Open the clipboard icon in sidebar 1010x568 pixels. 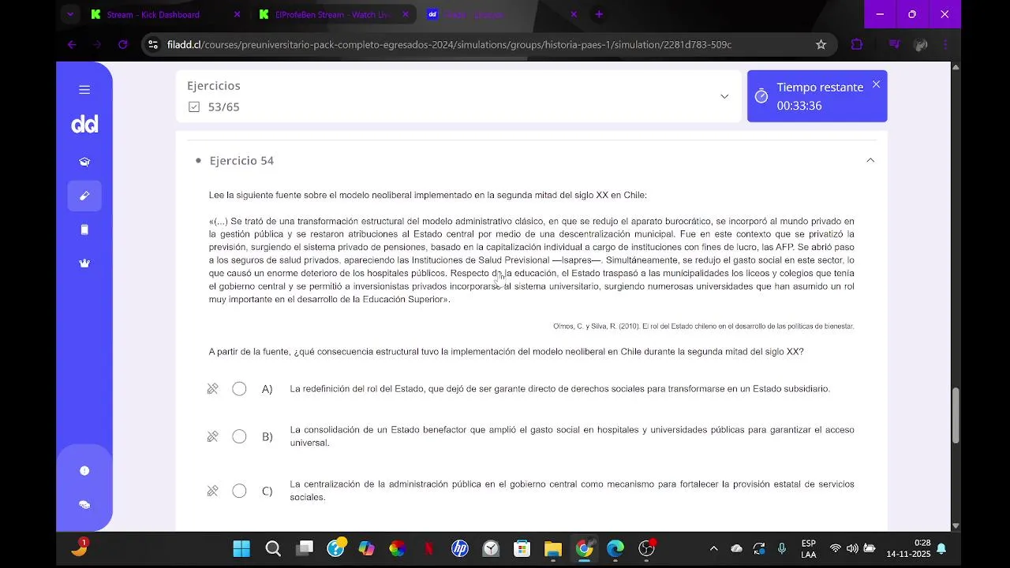click(84, 230)
